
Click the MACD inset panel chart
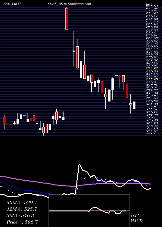[89, 211]
